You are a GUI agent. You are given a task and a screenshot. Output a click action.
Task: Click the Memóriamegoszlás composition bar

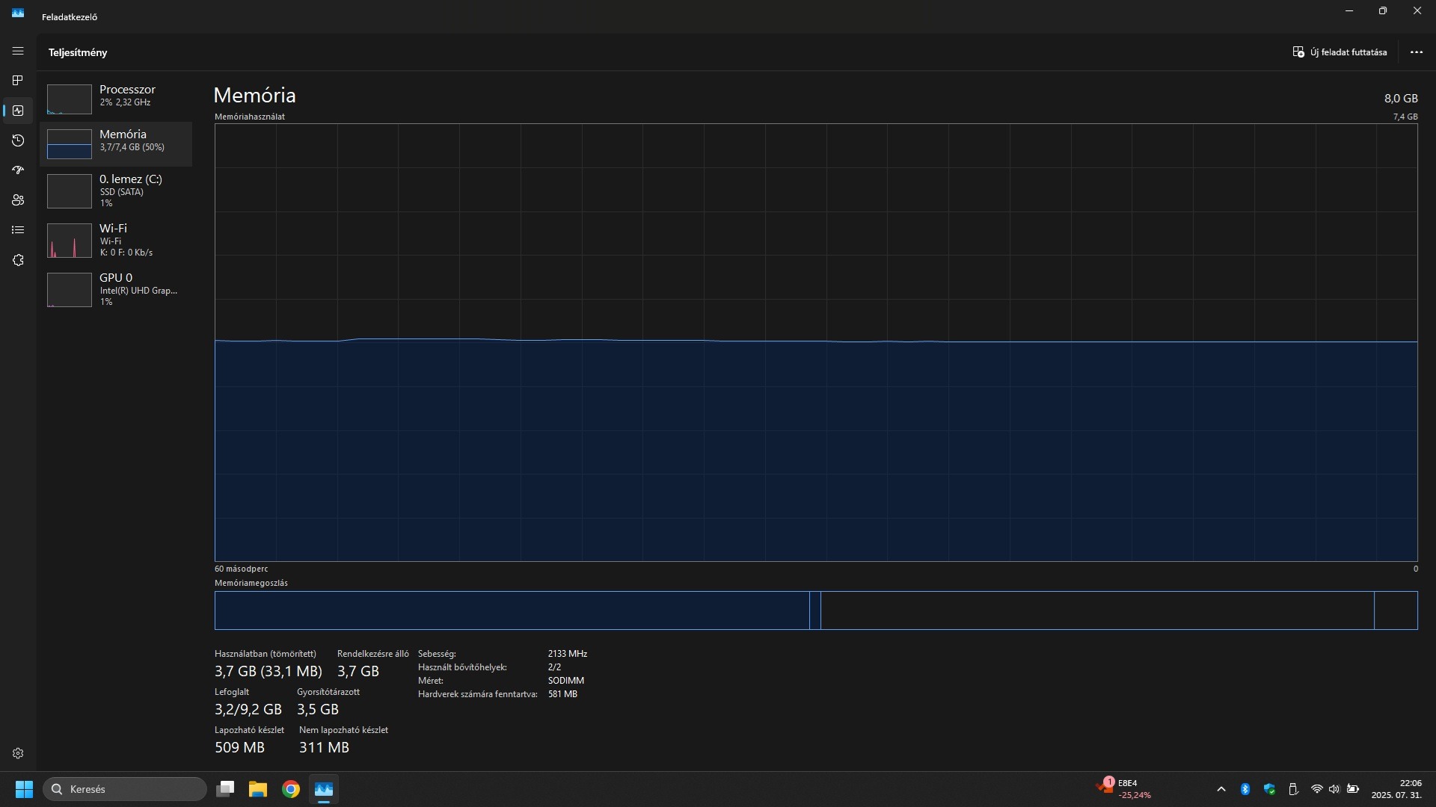tap(815, 610)
